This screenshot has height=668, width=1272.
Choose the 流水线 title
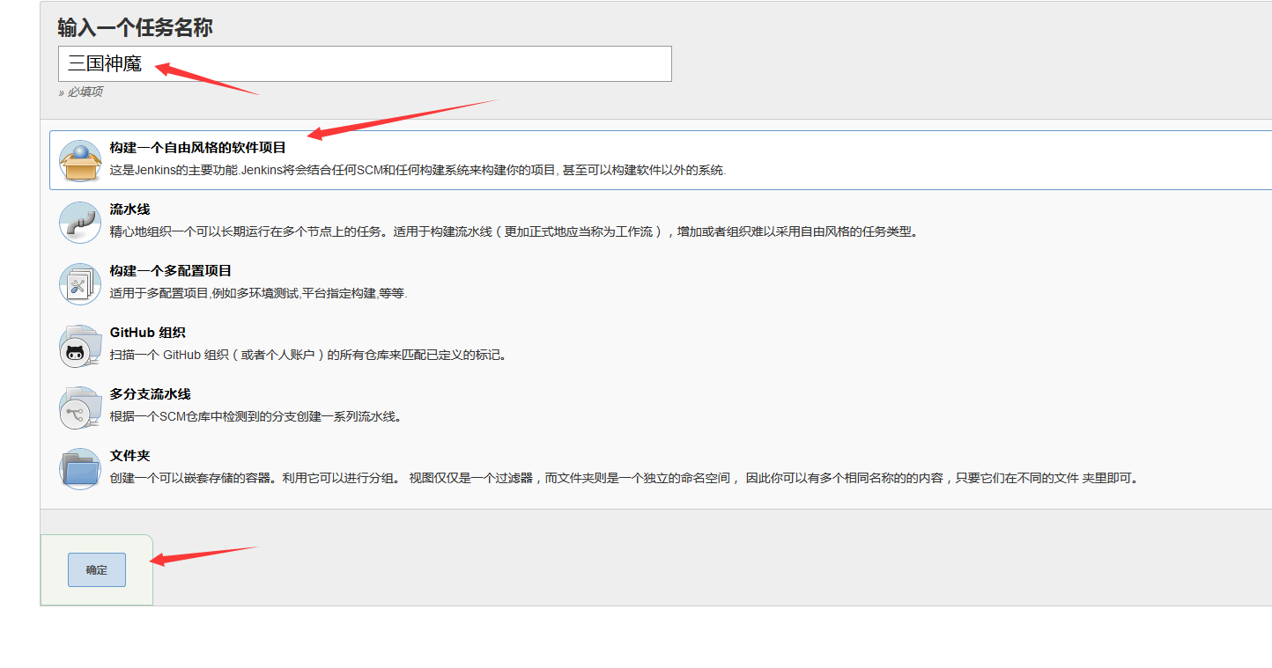130,209
